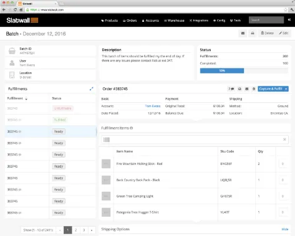The height and width of the screenshot is (236, 295).
Task: Open the Products menu
Action: click(109, 21)
